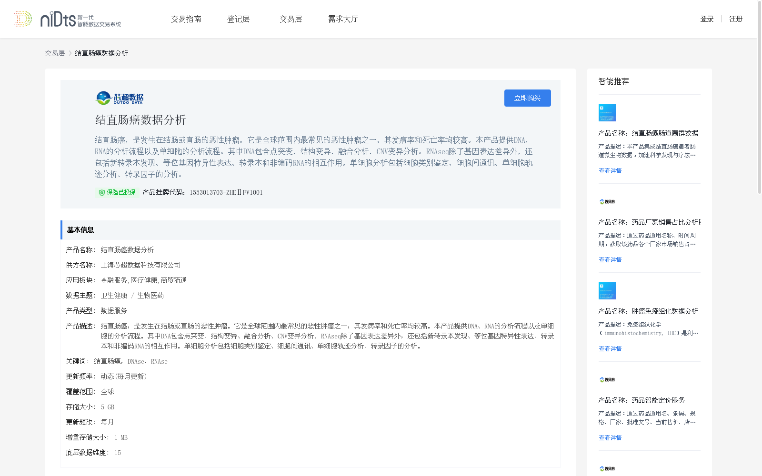Click the keywords 结直肠癌, DNAse, RNAse
Screen dimensions: 762x476
(130, 361)
